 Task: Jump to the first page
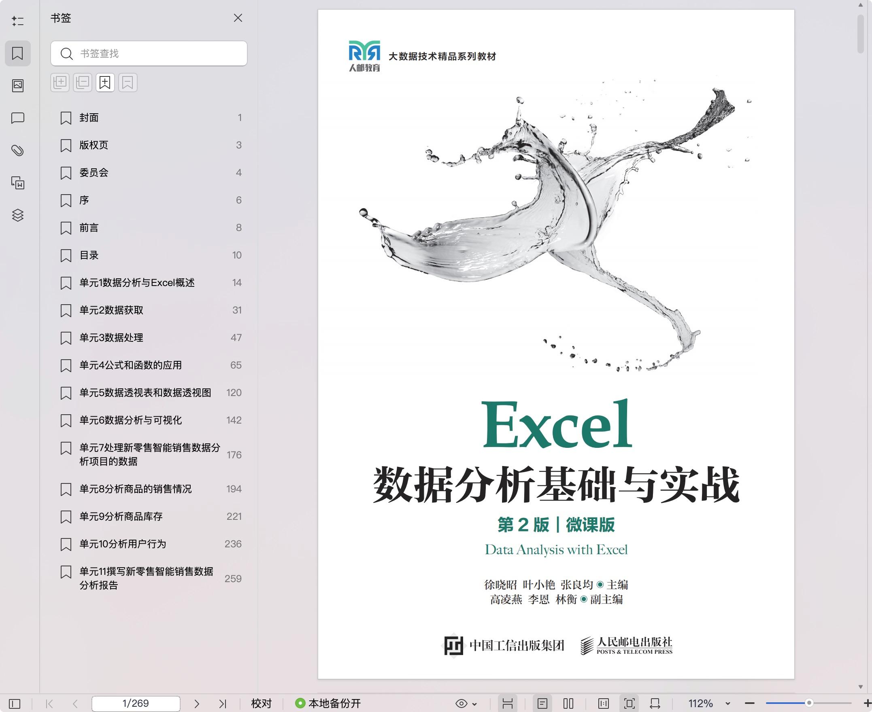pyautogui.click(x=49, y=704)
